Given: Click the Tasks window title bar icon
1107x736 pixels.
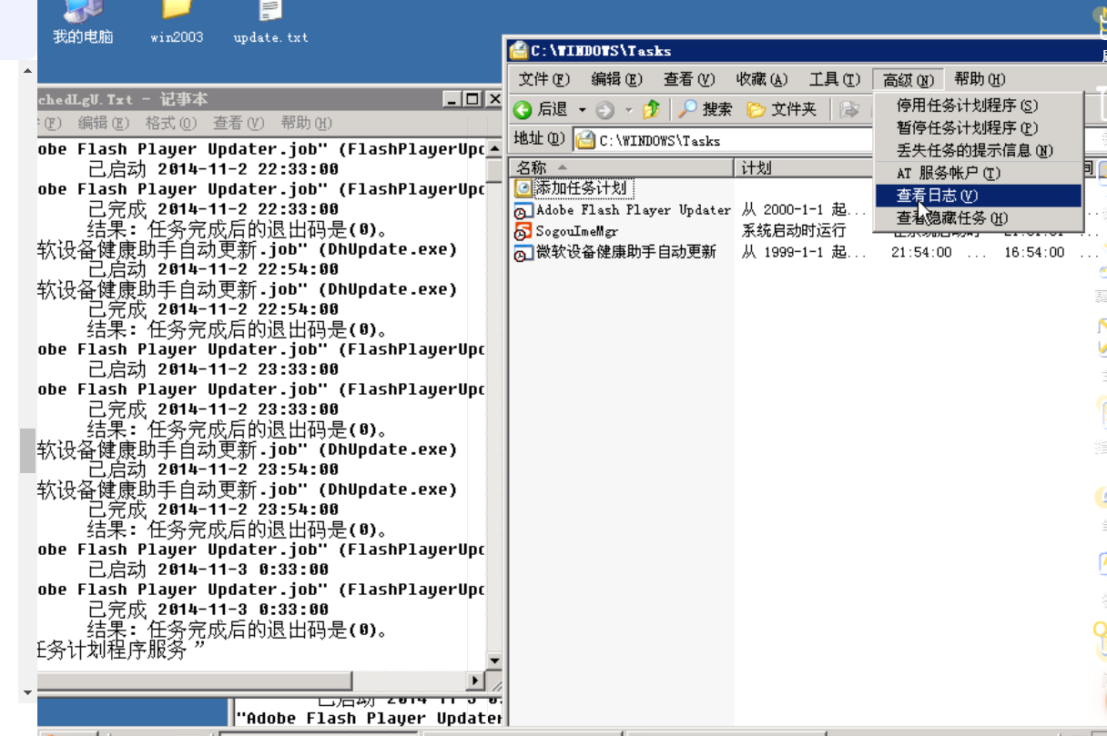Looking at the screenshot, I should click(x=518, y=50).
